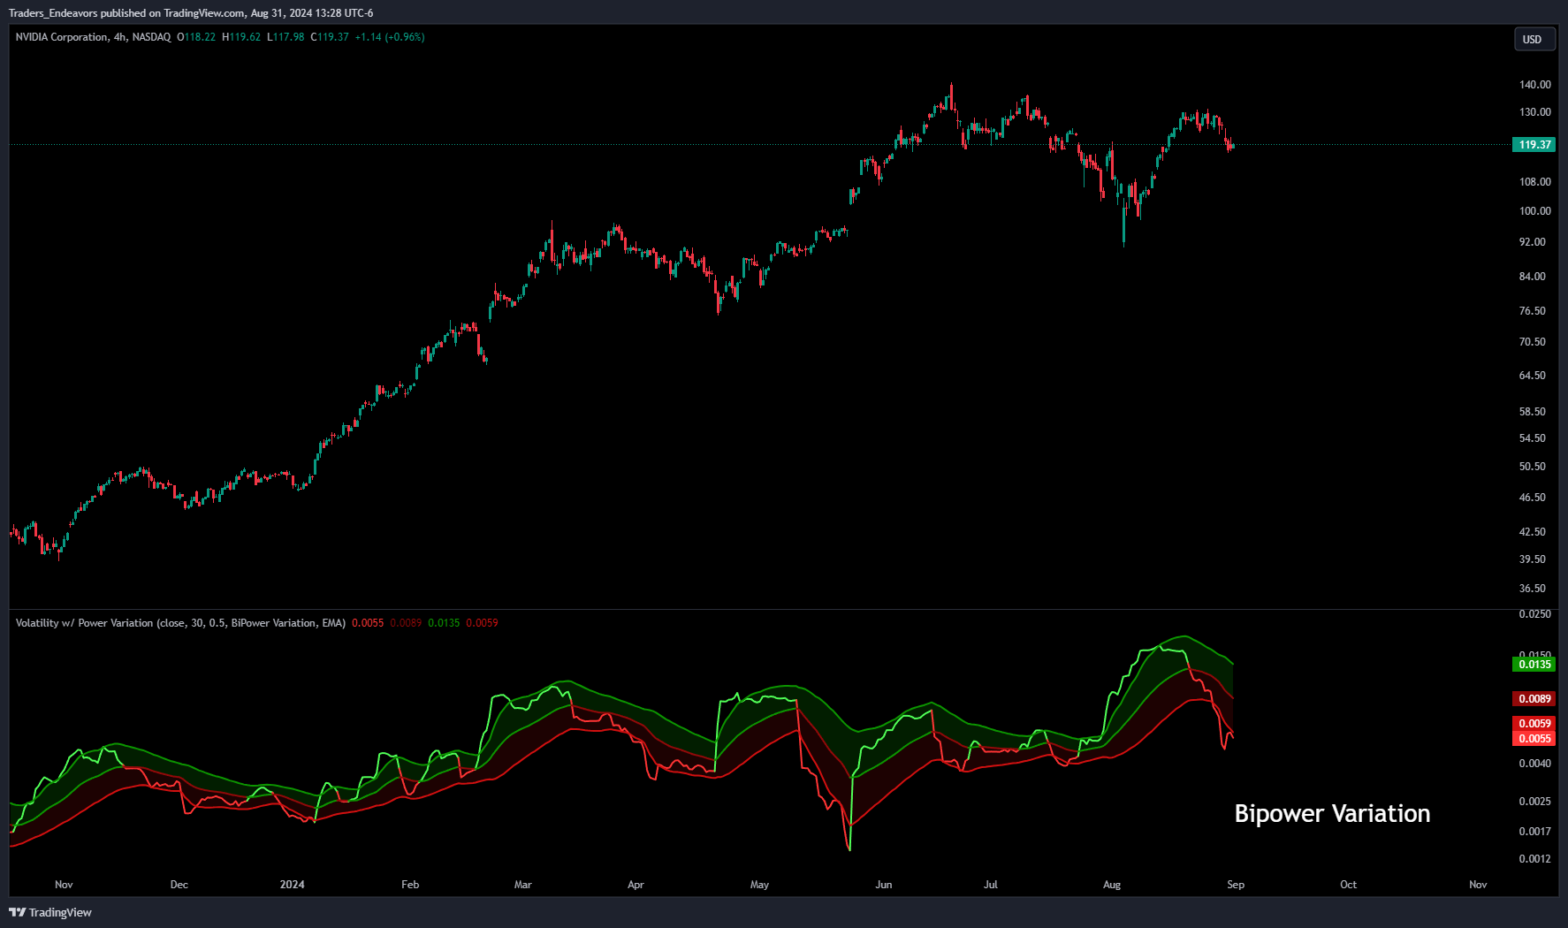
Task: Click the Oct label on the time axis
Action: pos(1348,885)
